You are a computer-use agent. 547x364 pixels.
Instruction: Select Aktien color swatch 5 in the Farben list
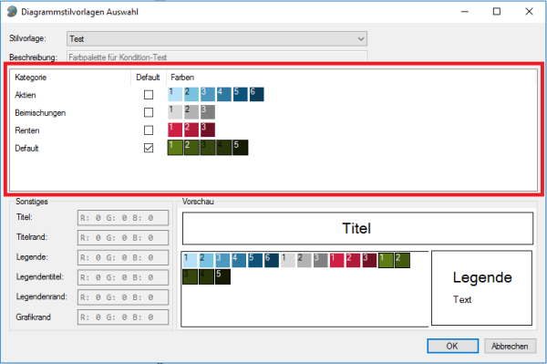(x=241, y=94)
